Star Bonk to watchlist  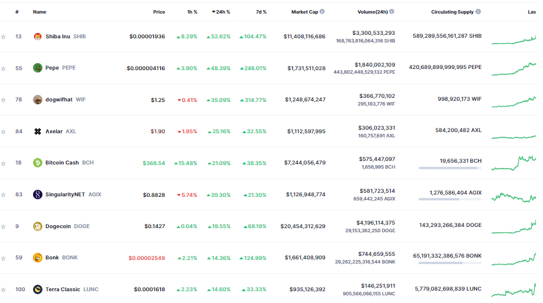[x=4, y=258]
